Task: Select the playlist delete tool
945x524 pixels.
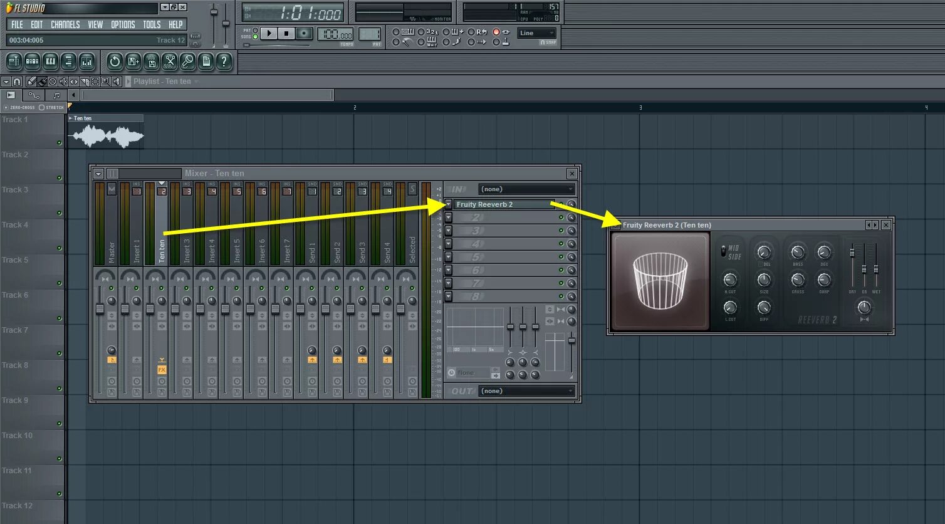Action: (x=53, y=81)
